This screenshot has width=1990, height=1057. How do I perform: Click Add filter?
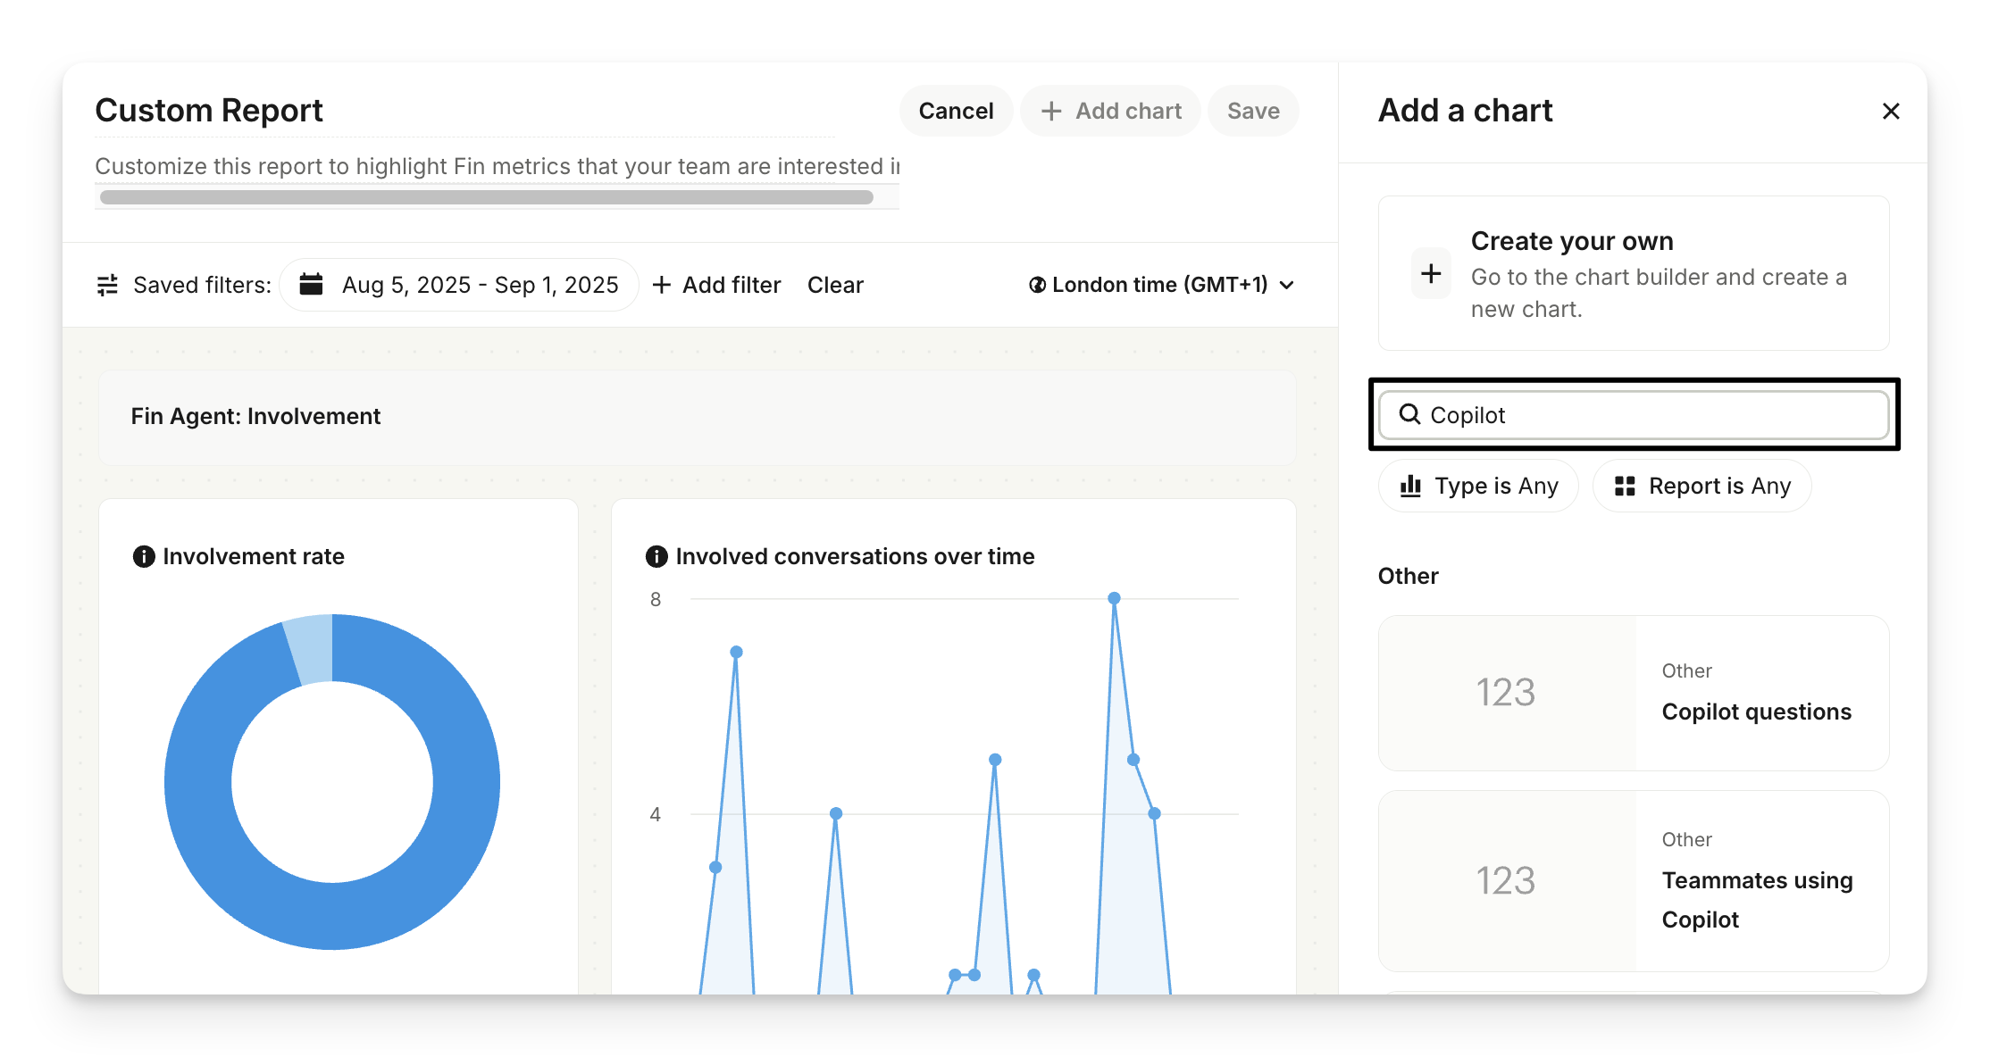(x=716, y=285)
